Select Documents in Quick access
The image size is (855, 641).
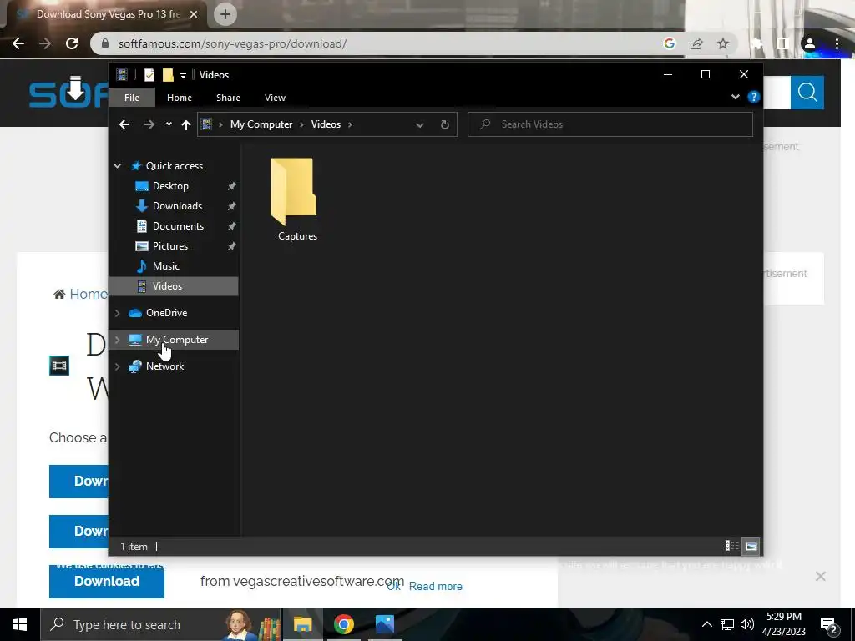179,226
